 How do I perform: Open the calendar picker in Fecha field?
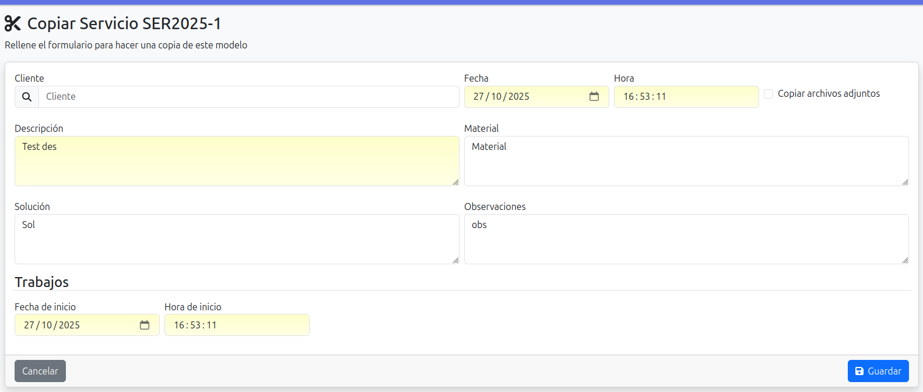click(594, 97)
